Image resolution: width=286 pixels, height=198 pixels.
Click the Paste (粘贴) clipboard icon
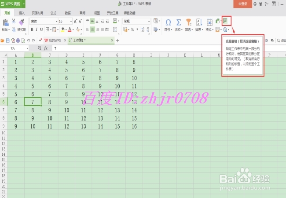pyautogui.click(x=5, y=22)
